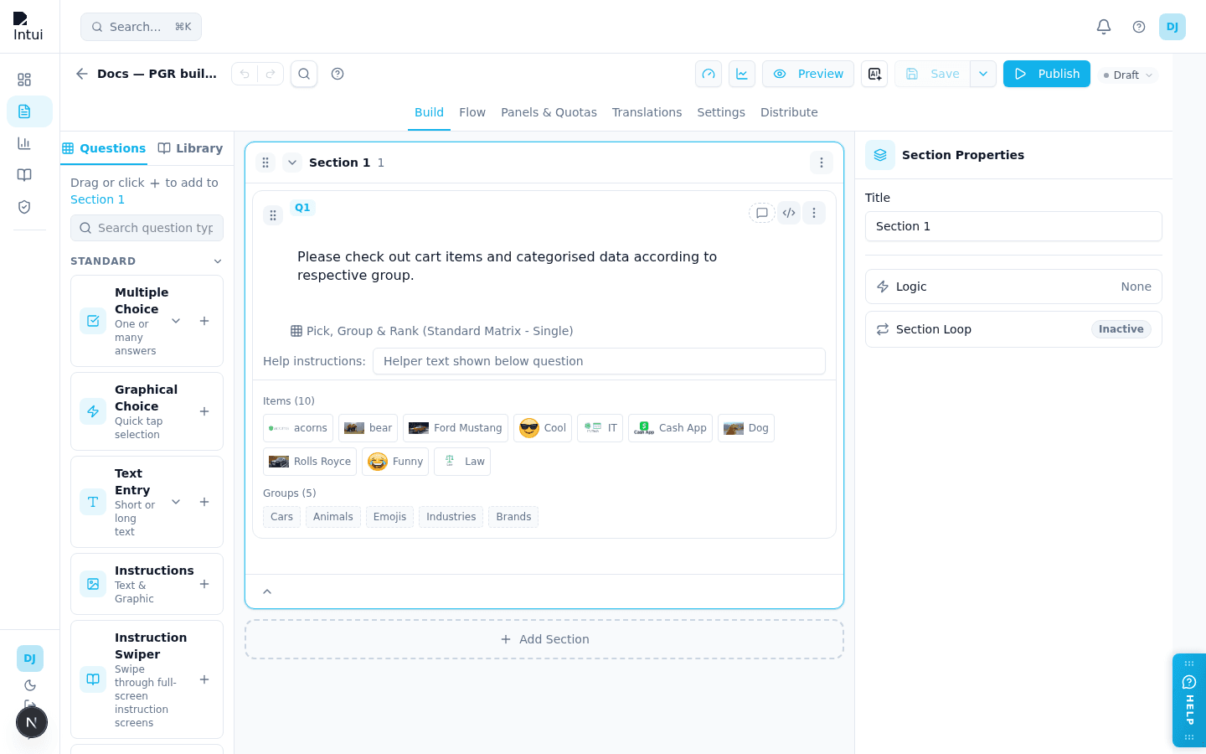Screen dimensions: 1206x754
Task: Open shield check icon in sidebar
Action: point(24,207)
